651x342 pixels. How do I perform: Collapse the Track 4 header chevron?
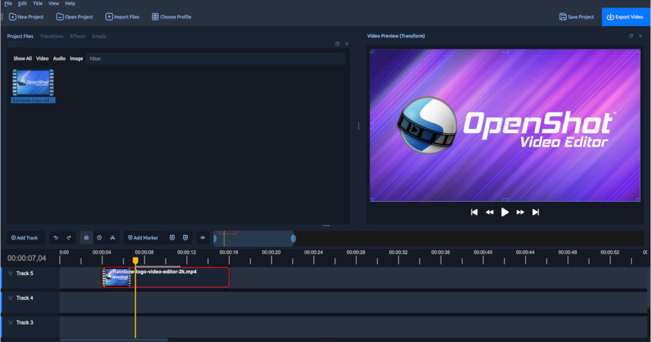point(10,297)
